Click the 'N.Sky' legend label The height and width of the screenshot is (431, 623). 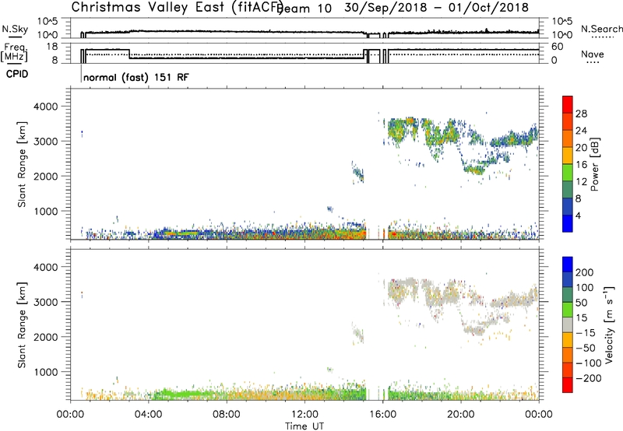(15, 29)
